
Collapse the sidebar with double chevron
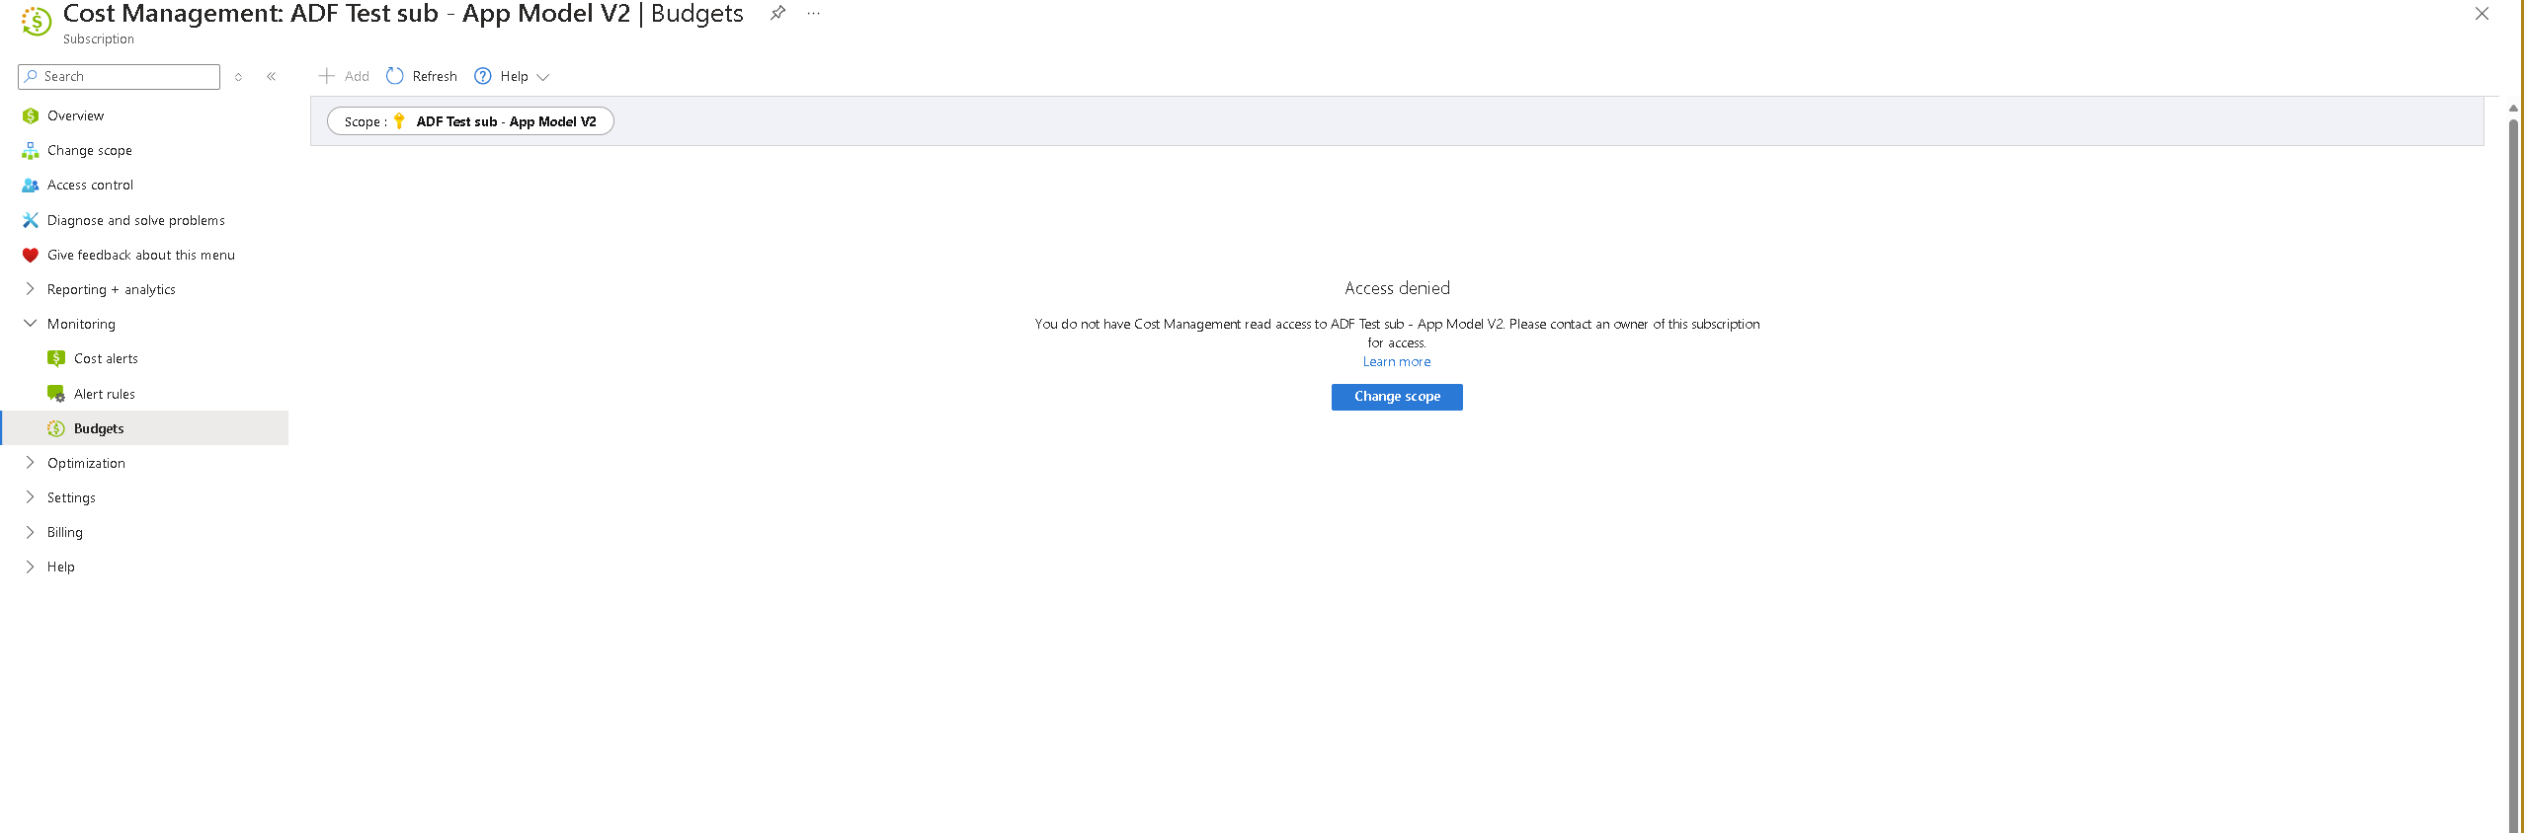click(x=271, y=76)
